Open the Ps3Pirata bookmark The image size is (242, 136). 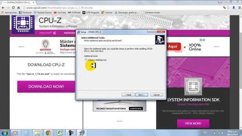click(x=74, y=12)
